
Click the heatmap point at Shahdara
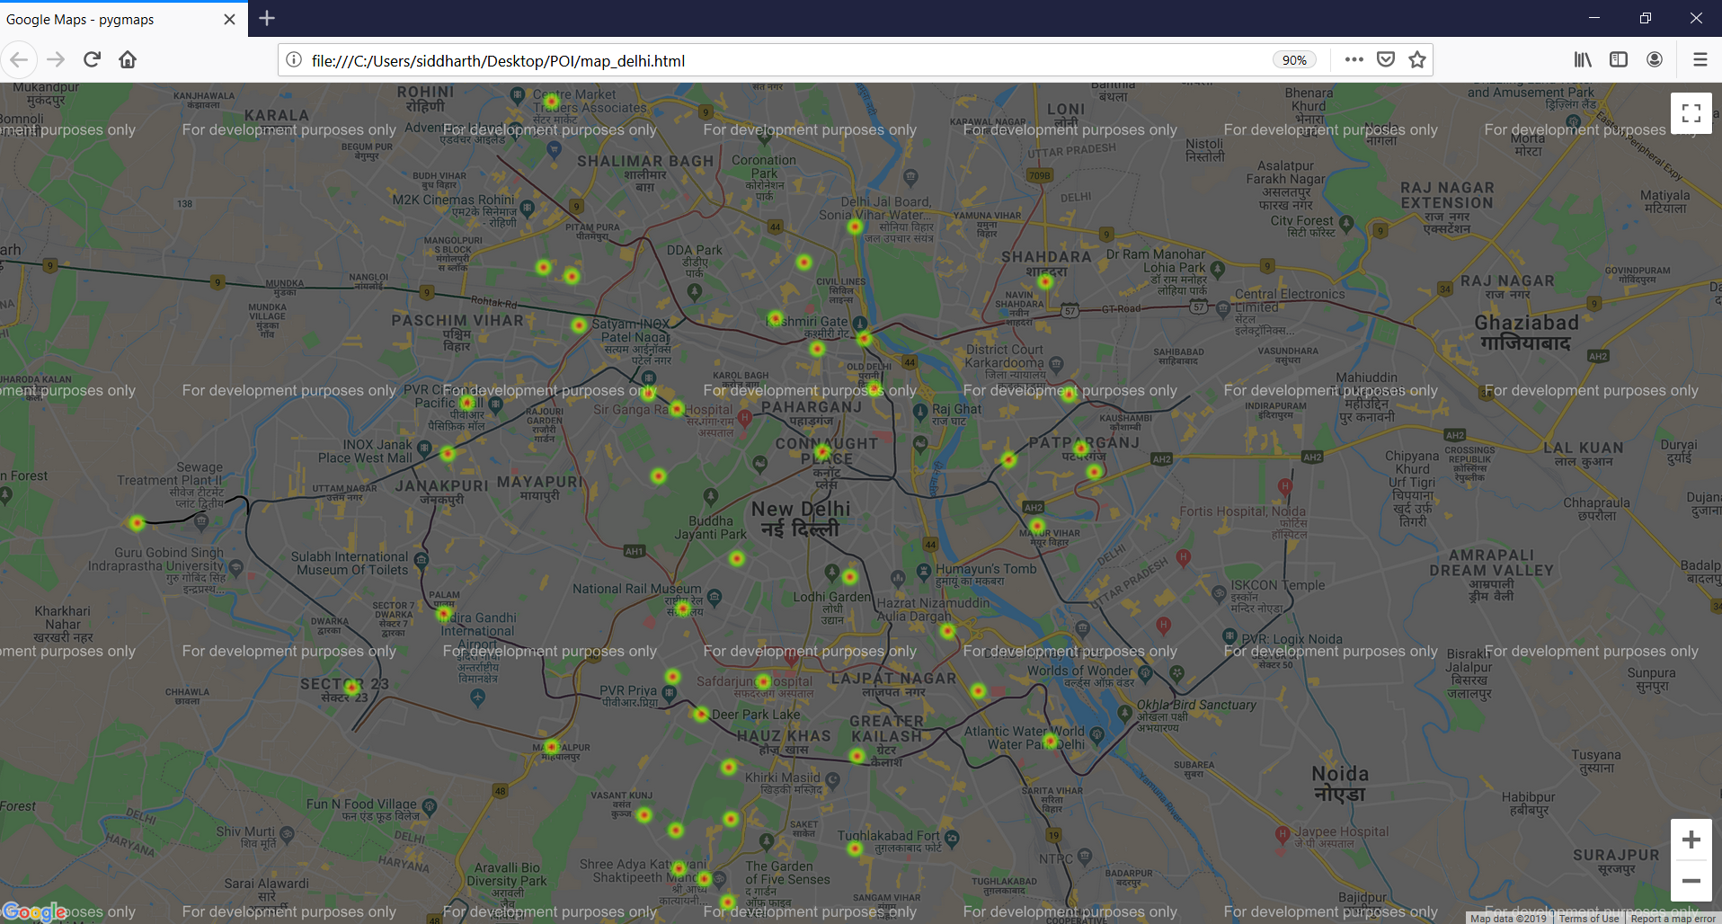pos(1044,281)
